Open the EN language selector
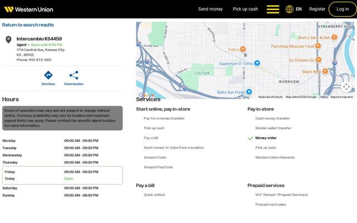 (x=298, y=9)
